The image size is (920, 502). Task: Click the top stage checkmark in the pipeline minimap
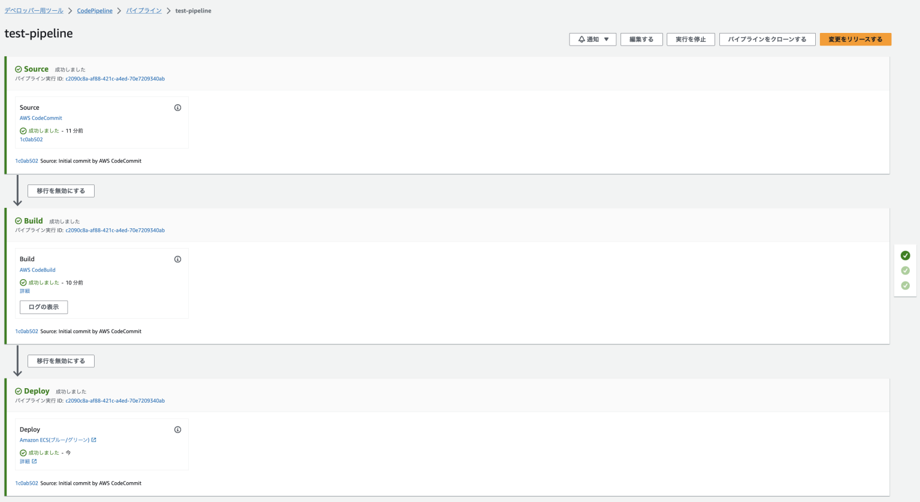905,255
